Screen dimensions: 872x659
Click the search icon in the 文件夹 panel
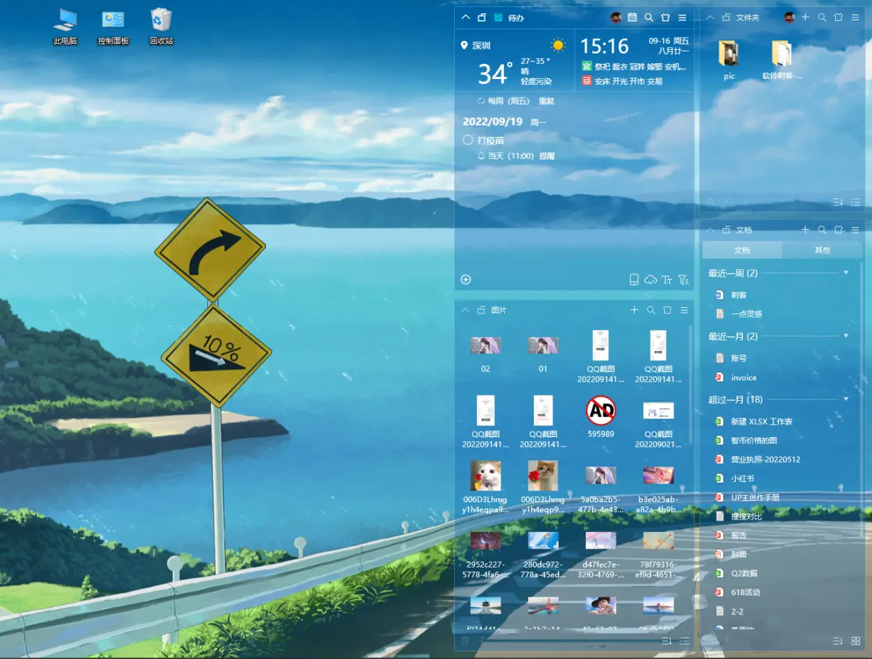point(822,17)
